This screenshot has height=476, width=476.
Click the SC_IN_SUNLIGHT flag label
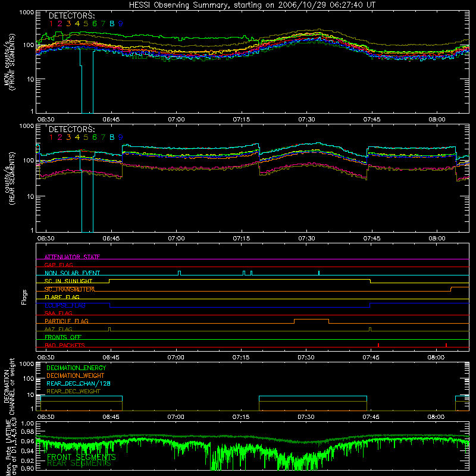[x=68, y=281]
